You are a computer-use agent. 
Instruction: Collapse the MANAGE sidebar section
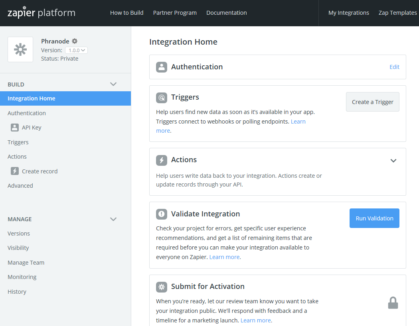pos(113,219)
